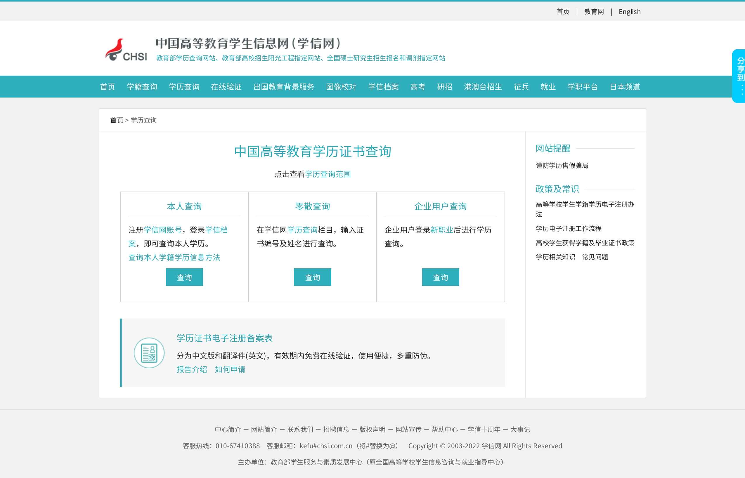Open 学历查询范围 link

(x=328, y=174)
